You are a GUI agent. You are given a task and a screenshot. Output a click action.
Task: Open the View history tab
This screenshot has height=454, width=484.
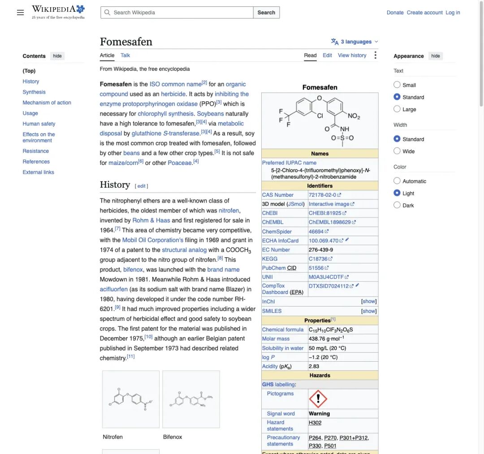[352, 55]
